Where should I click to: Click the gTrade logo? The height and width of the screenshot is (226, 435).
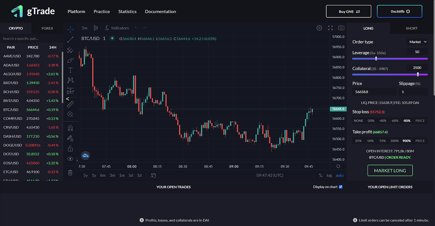click(33, 11)
